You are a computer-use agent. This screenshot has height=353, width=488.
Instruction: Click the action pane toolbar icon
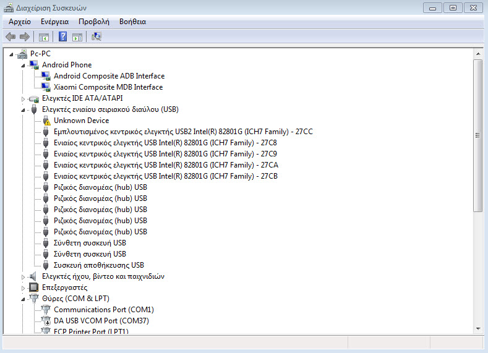(x=77, y=37)
